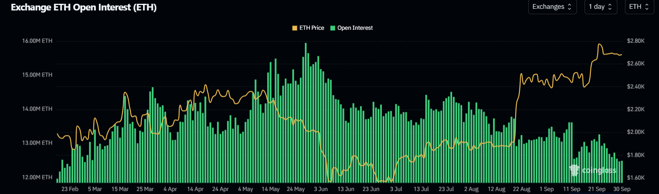Screen dimensions: 659x194
Task: Click the 23 Feb date label
Action: pyautogui.click(x=70, y=189)
